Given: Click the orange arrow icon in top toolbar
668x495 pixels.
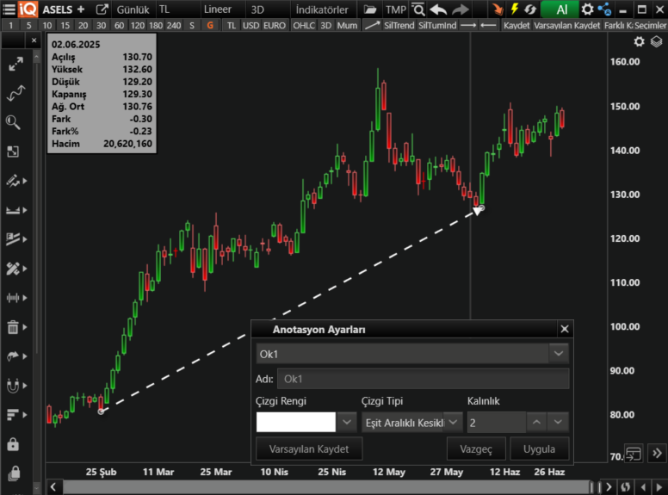Looking at the screenshot, I should coord(497,9).
